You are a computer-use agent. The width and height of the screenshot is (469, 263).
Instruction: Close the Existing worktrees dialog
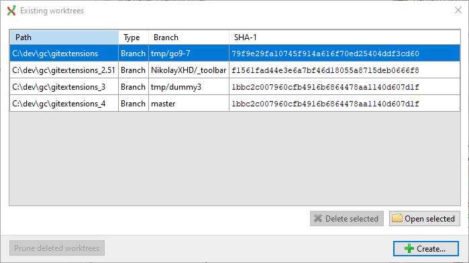(458, 11)
